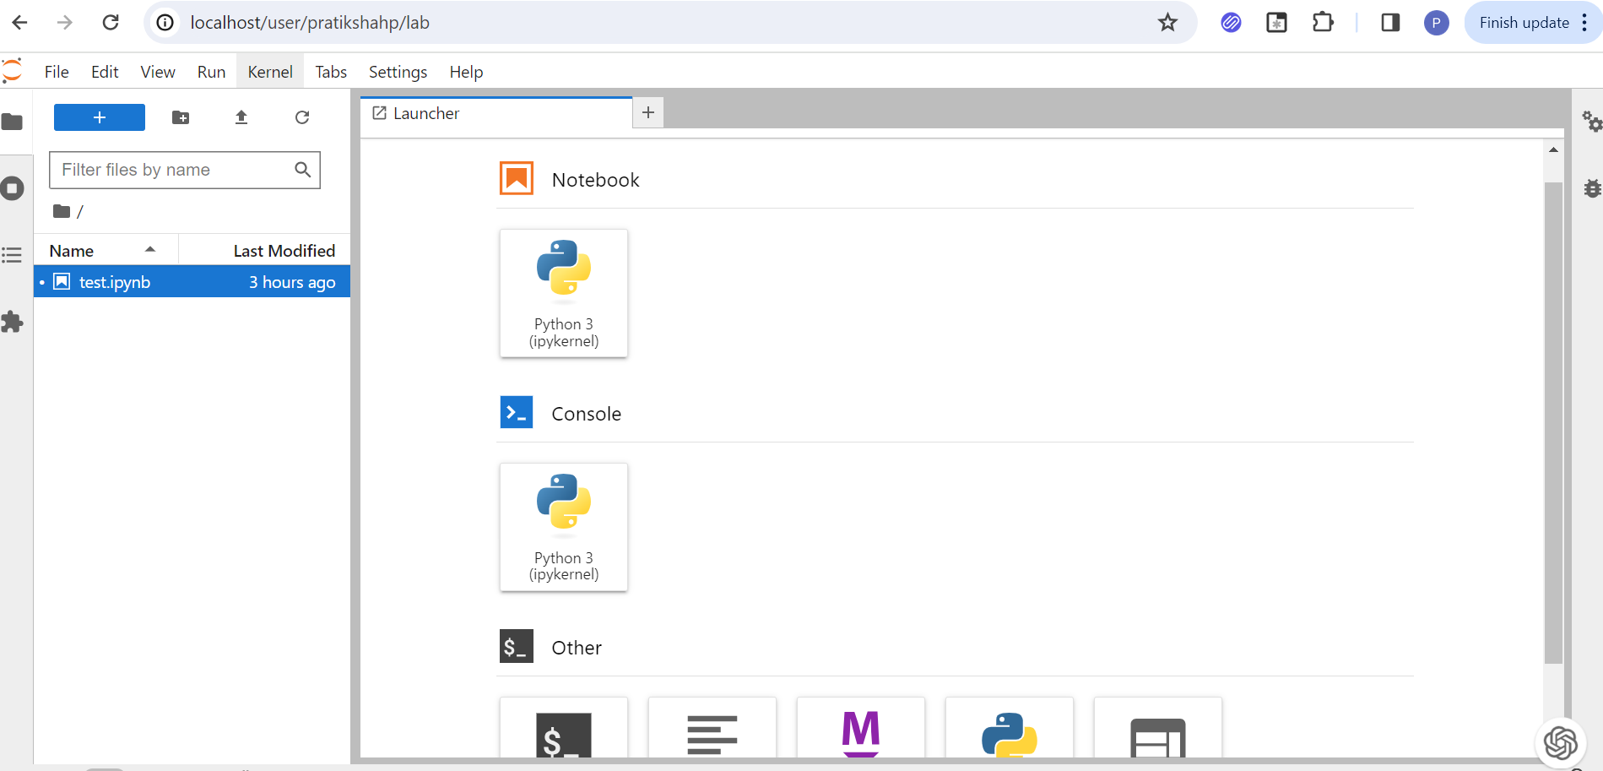This screenshot has height=771, width=1603.
Task: Launch Python 3 console from launcher
Action: [563, 527]
